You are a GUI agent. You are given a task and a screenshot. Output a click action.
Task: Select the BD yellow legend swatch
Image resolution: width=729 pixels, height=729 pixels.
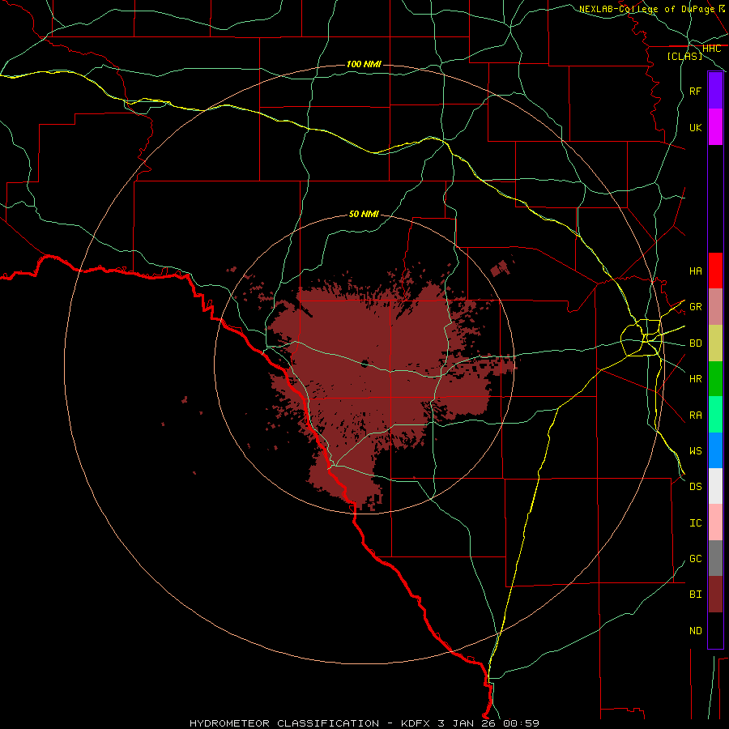[715, 343]
